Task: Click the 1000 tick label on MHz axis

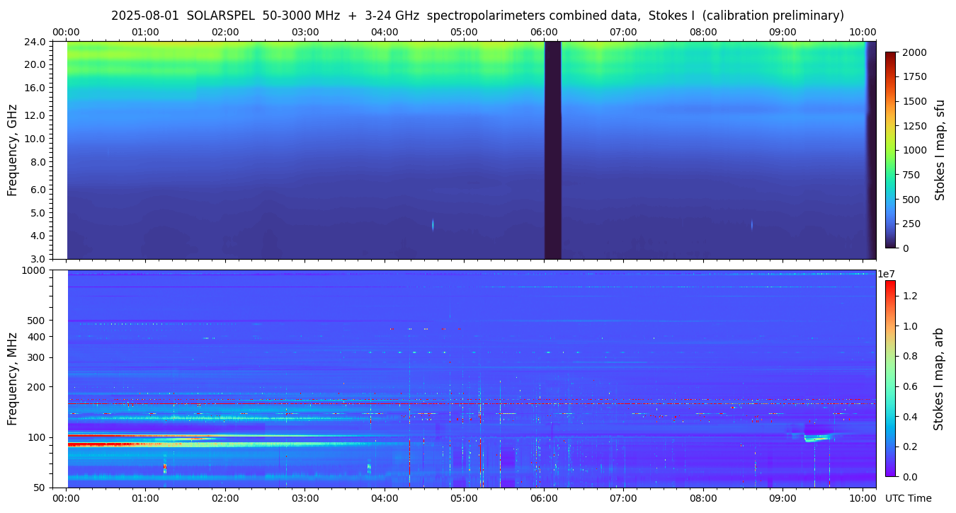Action: [x=35, y=270]
